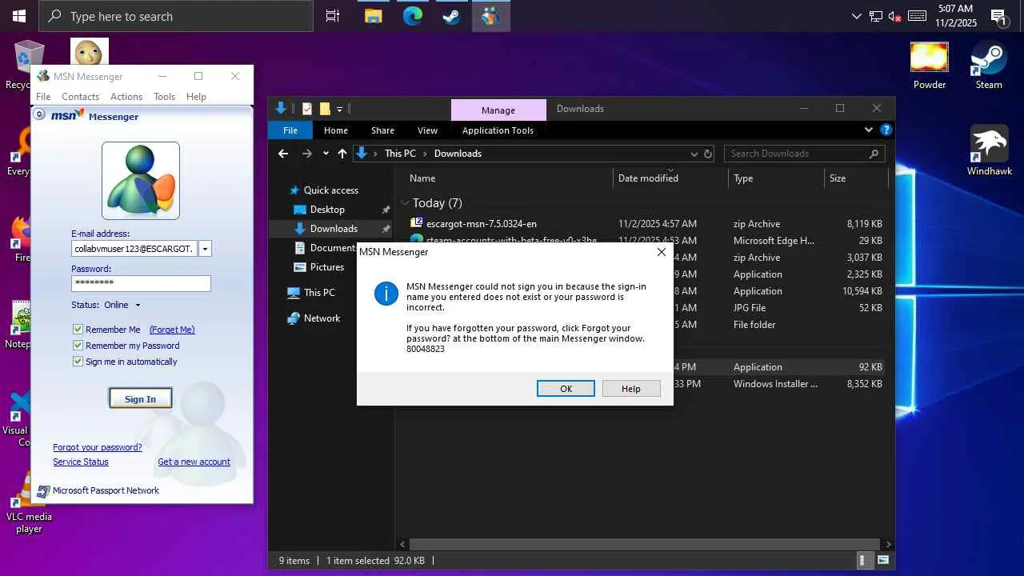Click the New Folder icon in Explorer title bar
This screenshot has height=576, width=1024.
pos(325,109)
